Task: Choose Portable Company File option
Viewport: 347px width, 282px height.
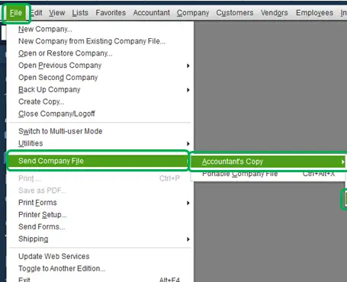Action: click(268, 175)
